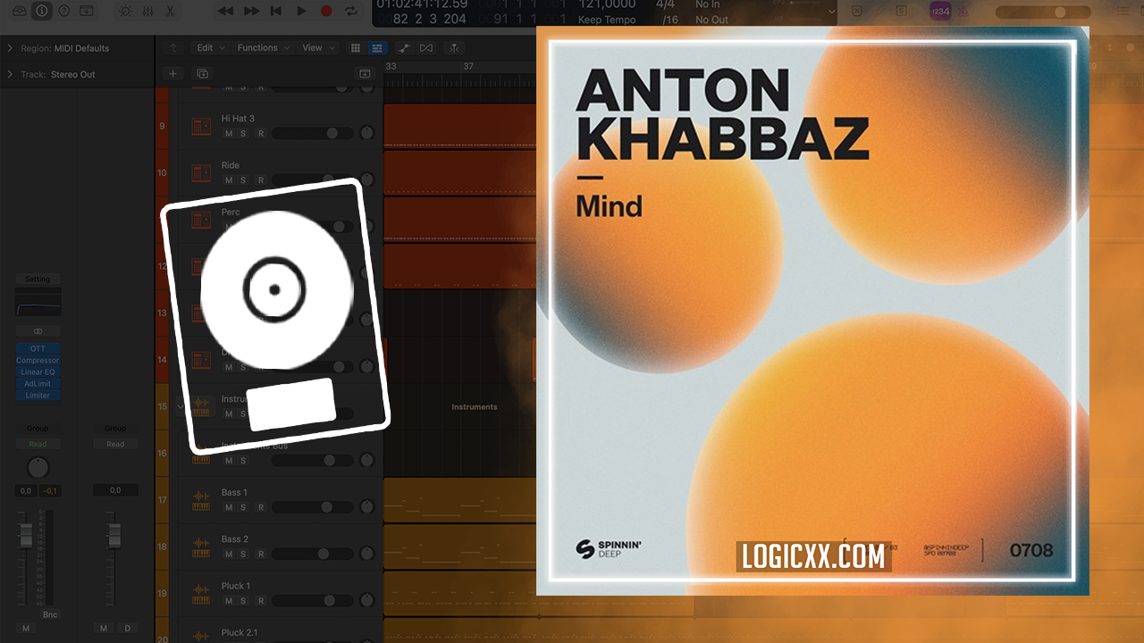Open the View menu in tracks area
This screenshot has width=1144, height=643.
[x=318, y=47]
